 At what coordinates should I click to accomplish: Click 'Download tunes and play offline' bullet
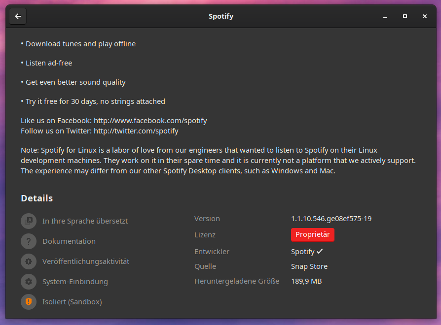(x=78, y=44)
